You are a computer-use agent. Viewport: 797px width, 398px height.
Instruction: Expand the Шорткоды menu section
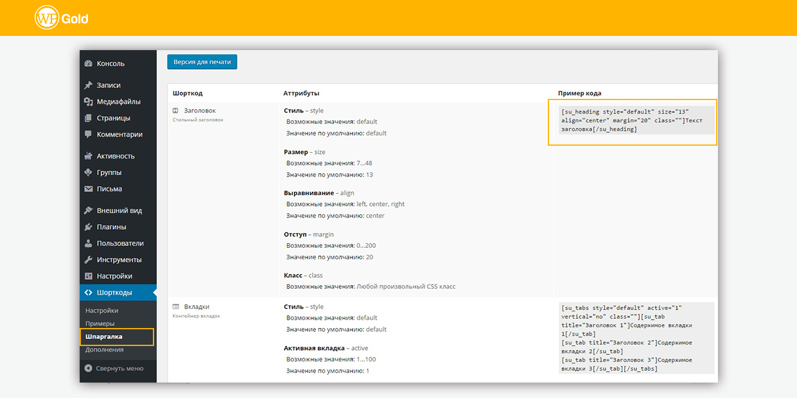pos(114,293)
